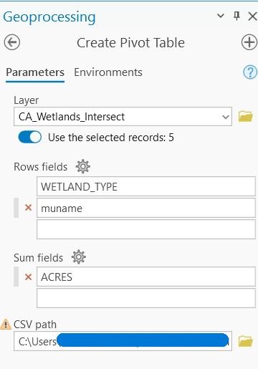Open the Geoprocessing pane options chevron

[220, 16]
